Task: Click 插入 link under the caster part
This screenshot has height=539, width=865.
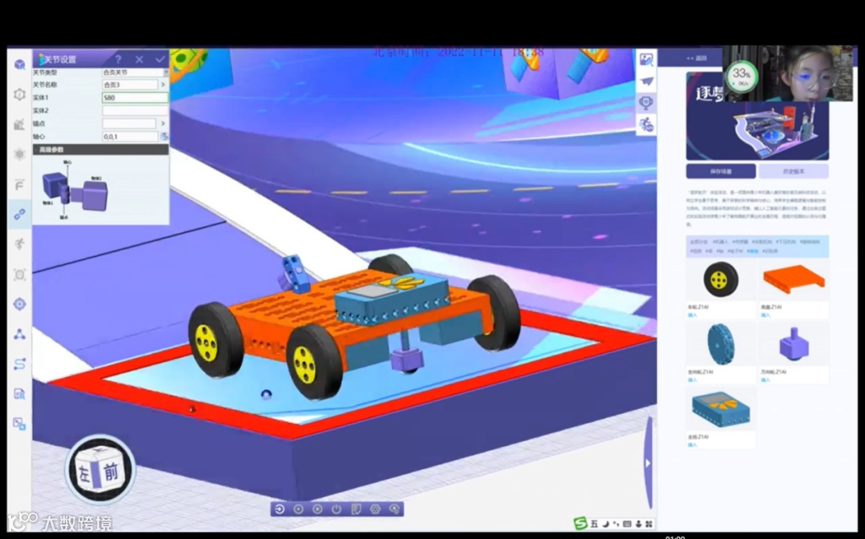Action: 765,380
